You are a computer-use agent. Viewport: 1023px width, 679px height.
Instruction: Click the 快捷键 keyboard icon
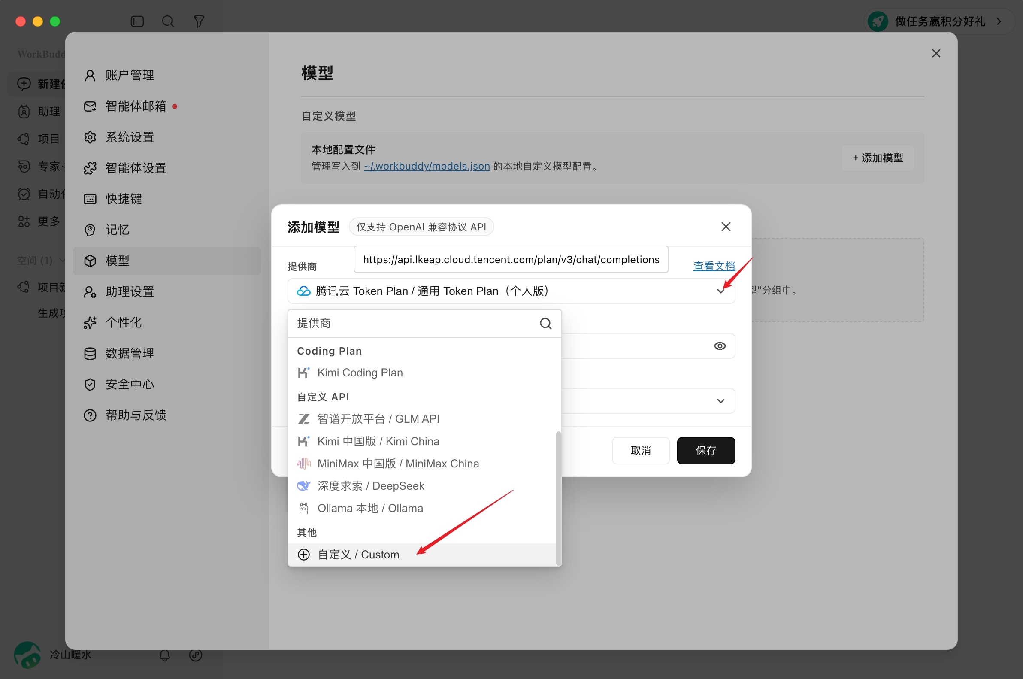click(x=90, y=199)
